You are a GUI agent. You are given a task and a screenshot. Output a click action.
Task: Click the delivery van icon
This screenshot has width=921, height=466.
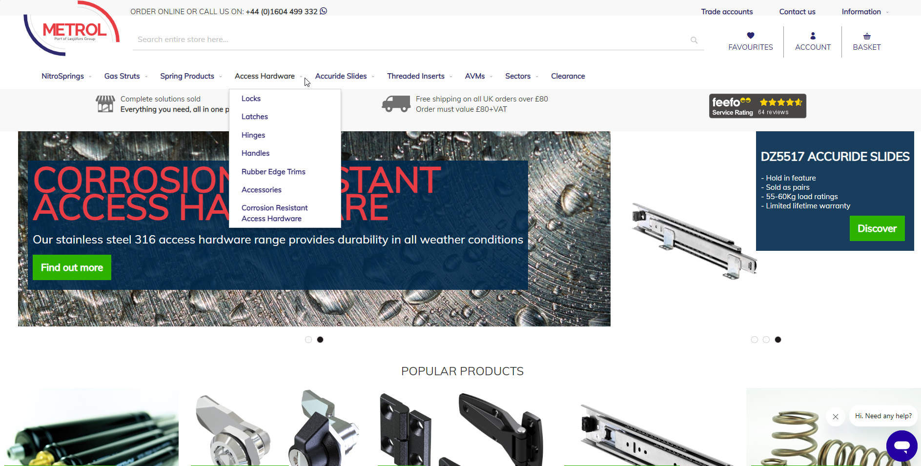(396, 104)
